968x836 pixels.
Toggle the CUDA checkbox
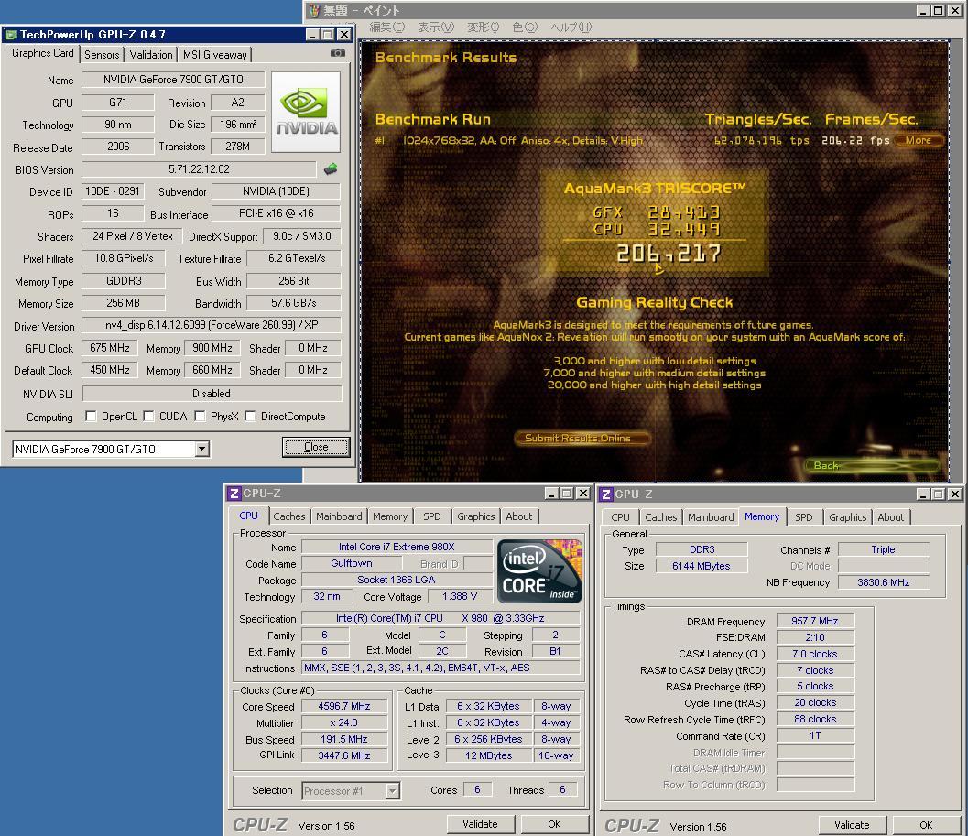[148, 416]
